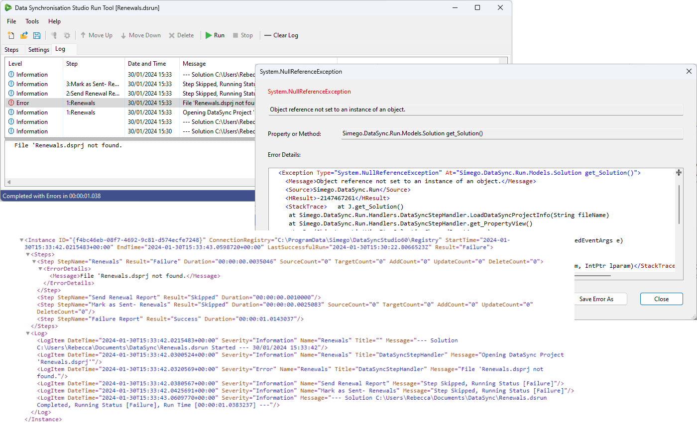Collapse the Log node in the XML tree

pyautogui.click(x=28, y=333)
